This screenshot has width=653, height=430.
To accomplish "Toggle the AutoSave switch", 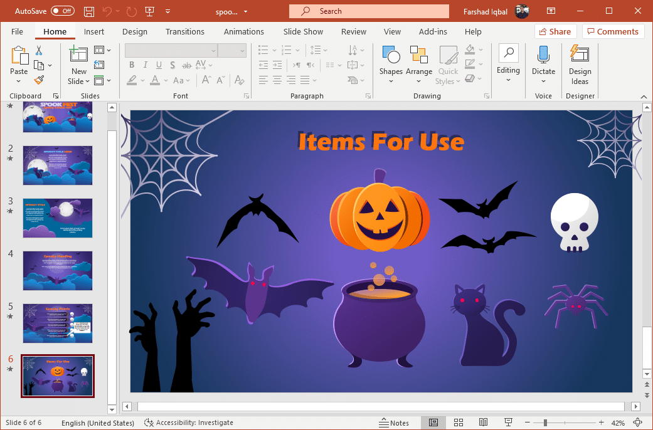I will (62, 11).
